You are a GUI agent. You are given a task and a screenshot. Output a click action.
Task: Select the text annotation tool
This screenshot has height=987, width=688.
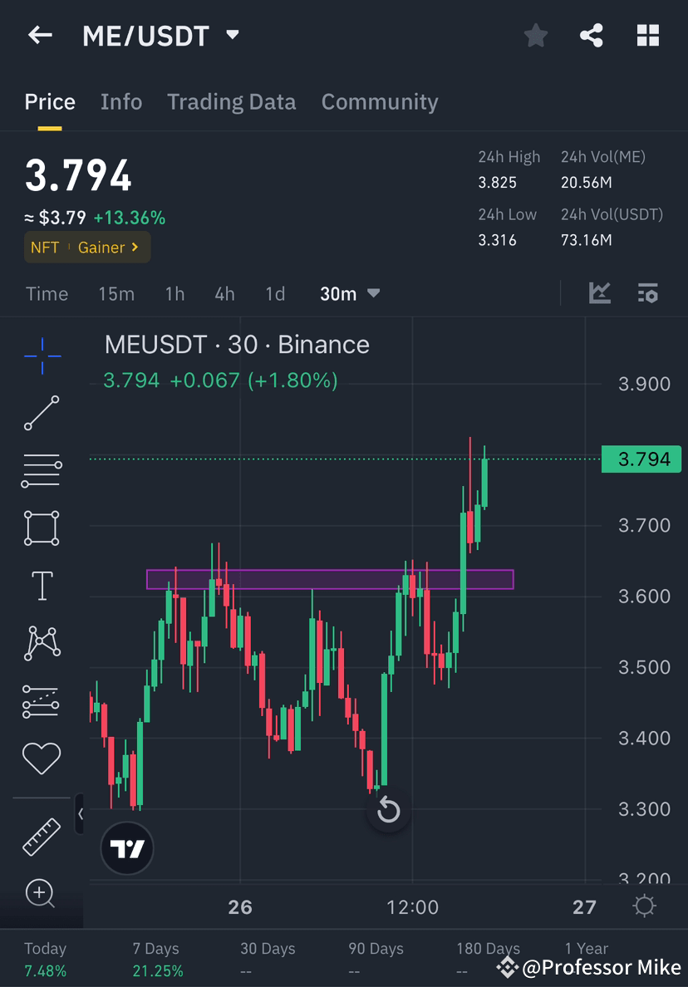coord(42,585)
